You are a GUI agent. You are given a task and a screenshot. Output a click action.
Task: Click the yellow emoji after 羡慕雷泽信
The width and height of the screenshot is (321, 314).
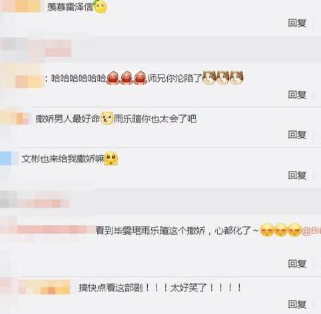tap(101, 6)
